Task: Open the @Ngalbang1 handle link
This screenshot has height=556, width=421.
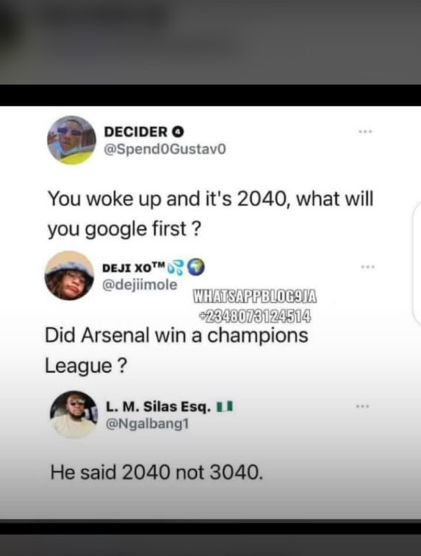Action: point(148,424)
